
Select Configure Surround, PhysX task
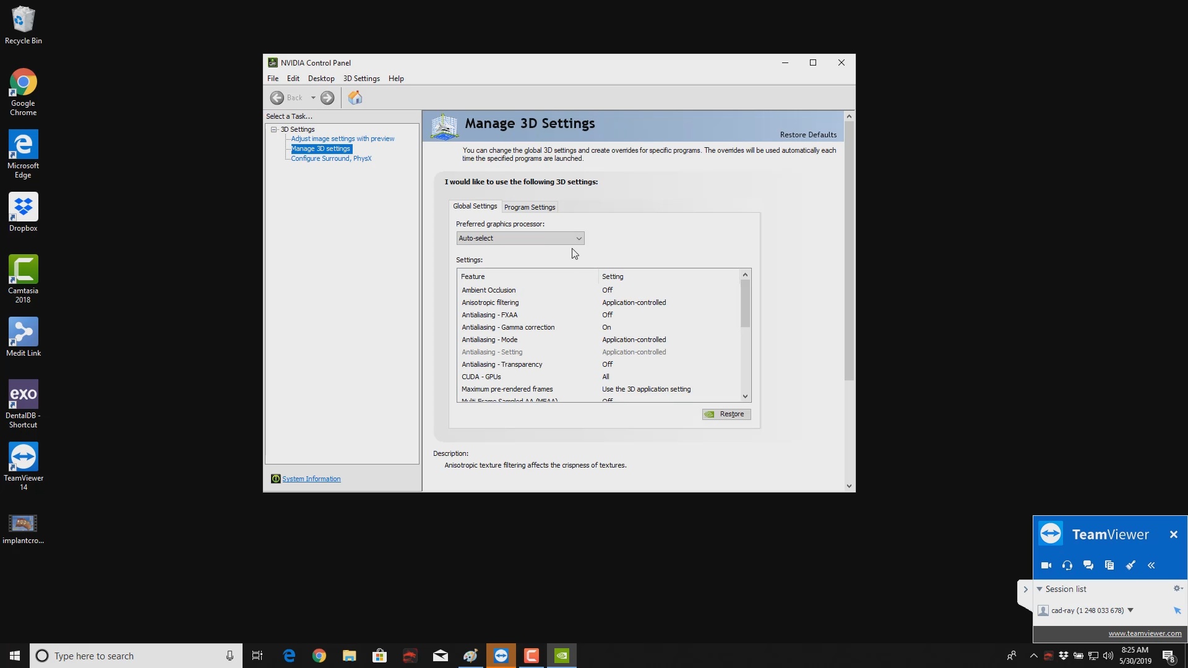tap(331, 158)
